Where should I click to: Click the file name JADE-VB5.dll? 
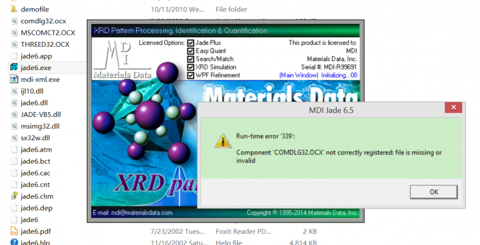(41, 114)
